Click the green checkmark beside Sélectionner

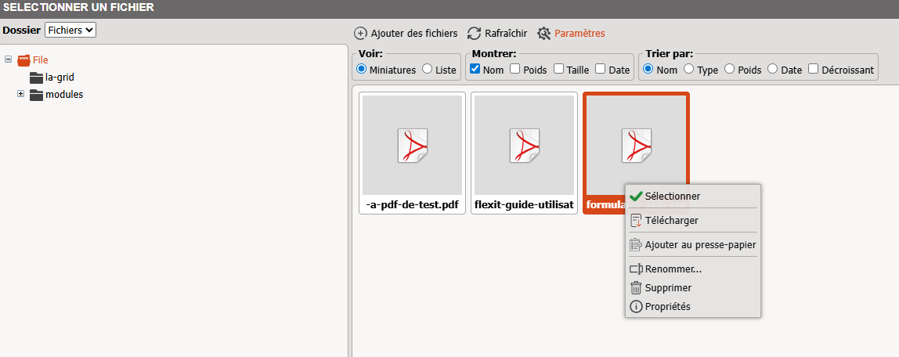click(636, 197)
